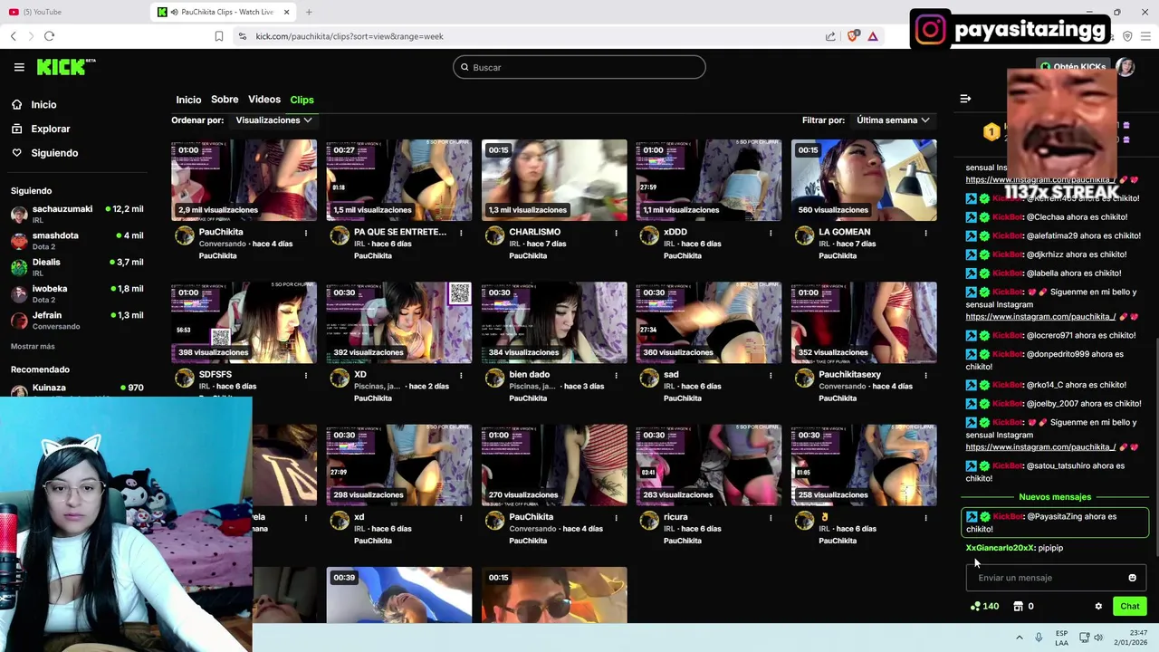Viewport: 1159px width, 652px height.
Task: Show hidden system tray icons
Action: [1019, 638]
